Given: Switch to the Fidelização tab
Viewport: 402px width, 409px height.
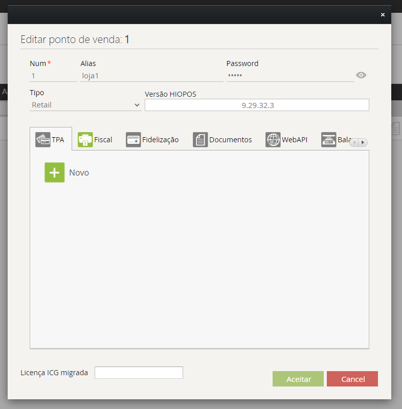Looking at the screenshot, I should pos(152,140).
